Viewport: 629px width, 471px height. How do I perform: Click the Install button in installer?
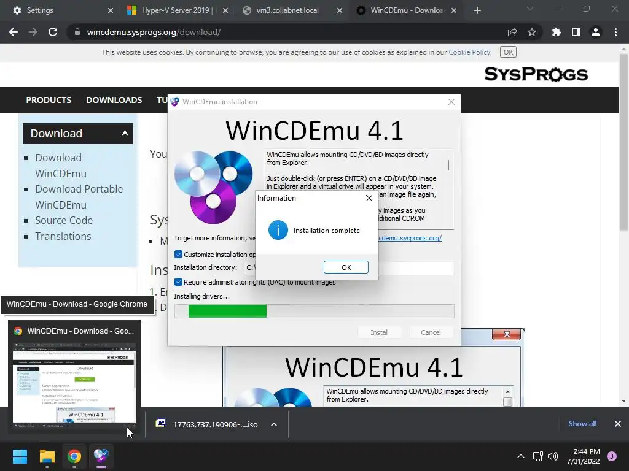tap(379, 332)
